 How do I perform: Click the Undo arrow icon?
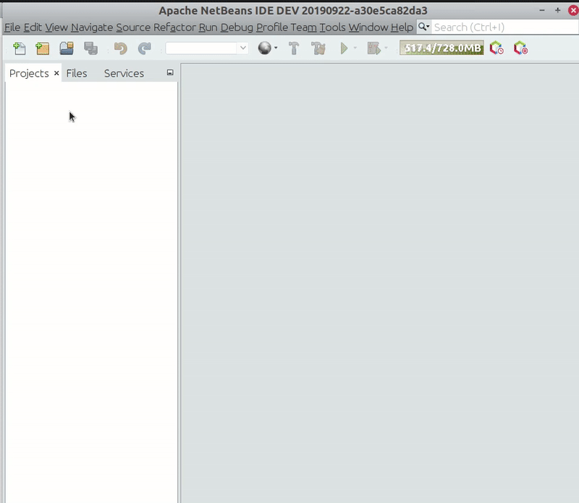[x=121, y=48]
